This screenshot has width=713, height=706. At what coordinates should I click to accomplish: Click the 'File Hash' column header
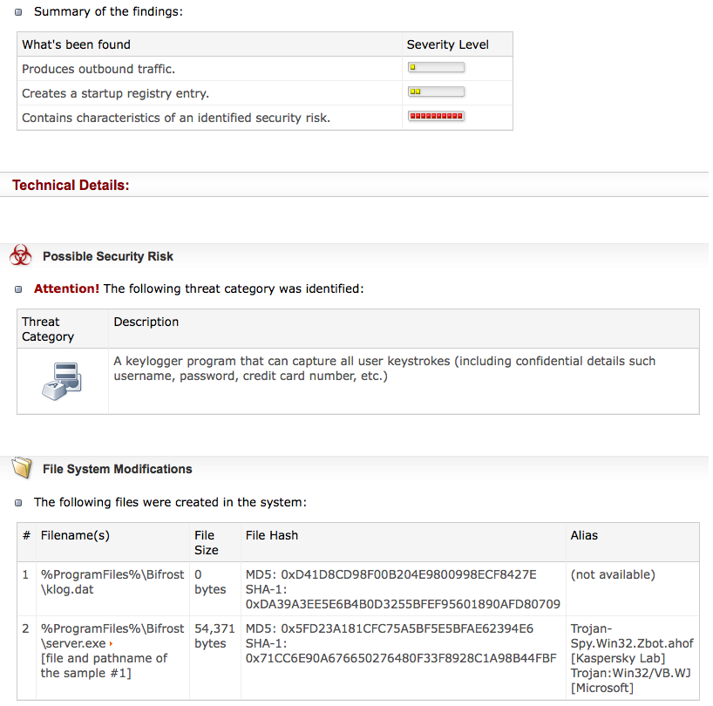point(273,535)
